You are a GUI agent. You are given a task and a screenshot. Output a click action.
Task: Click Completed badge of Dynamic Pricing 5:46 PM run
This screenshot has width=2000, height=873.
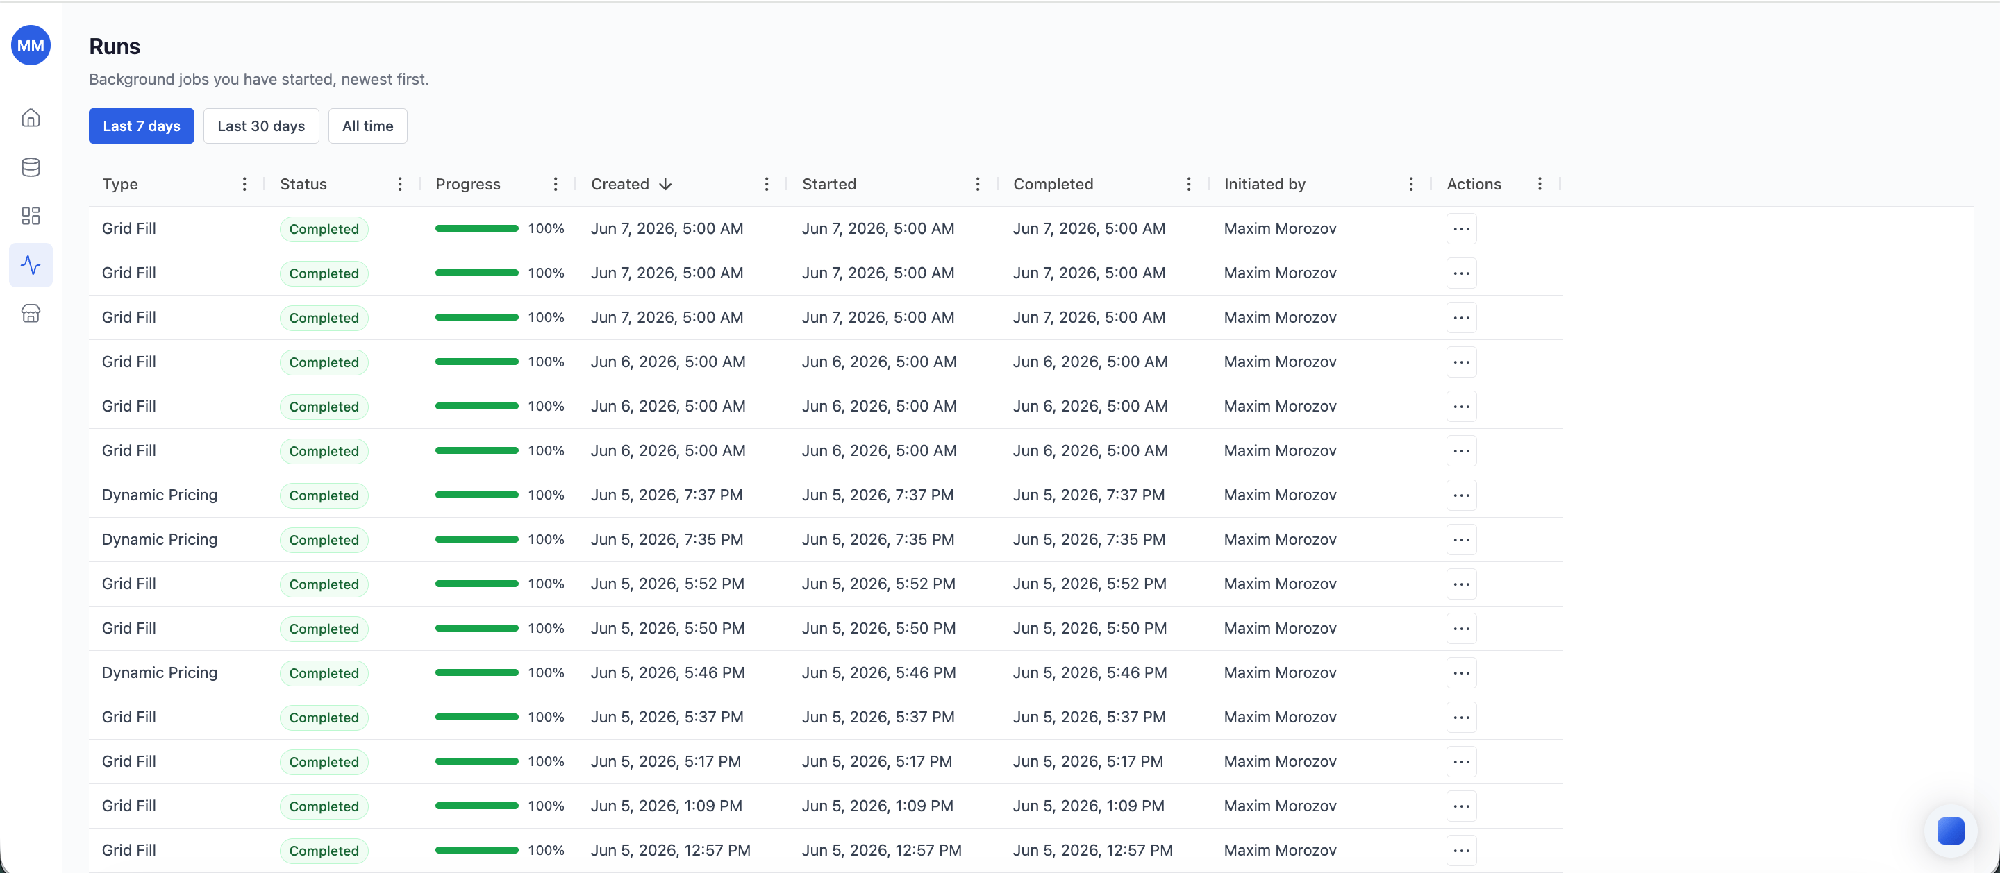pos(324,672)
